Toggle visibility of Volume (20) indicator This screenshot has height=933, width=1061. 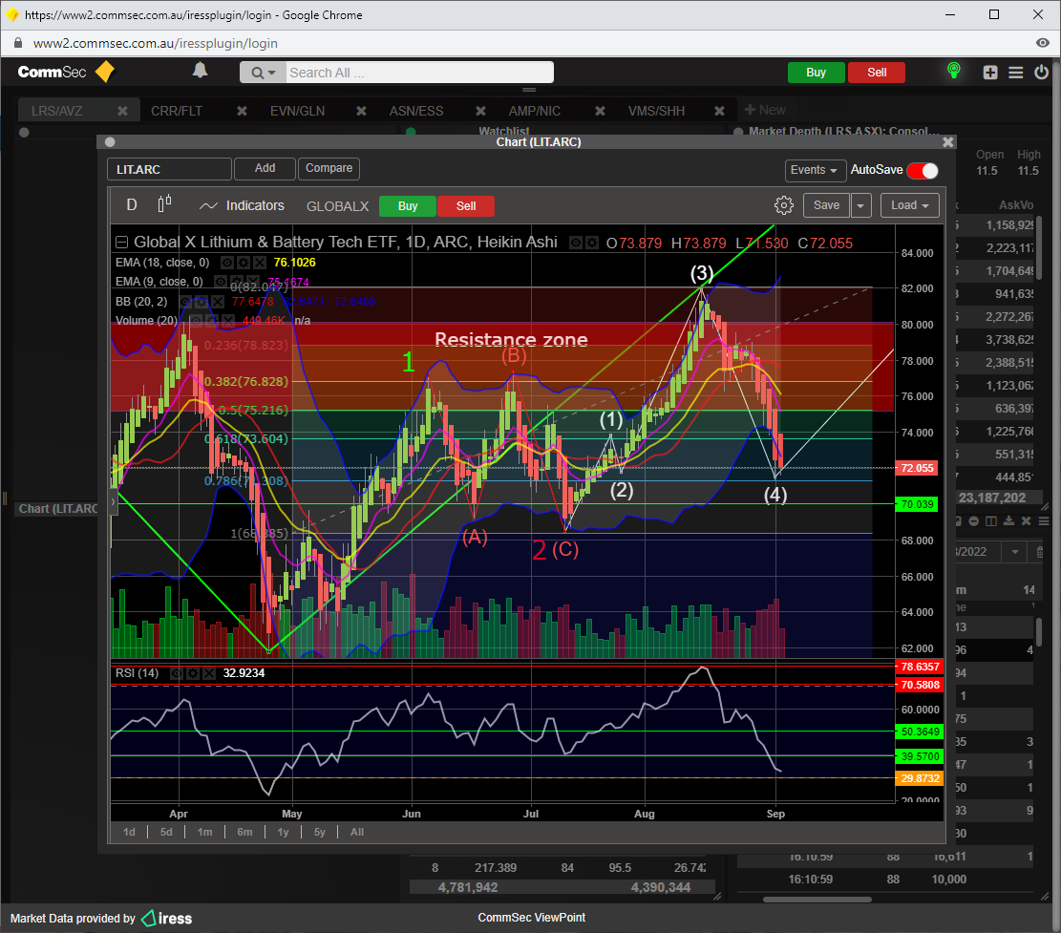point(196,321)
